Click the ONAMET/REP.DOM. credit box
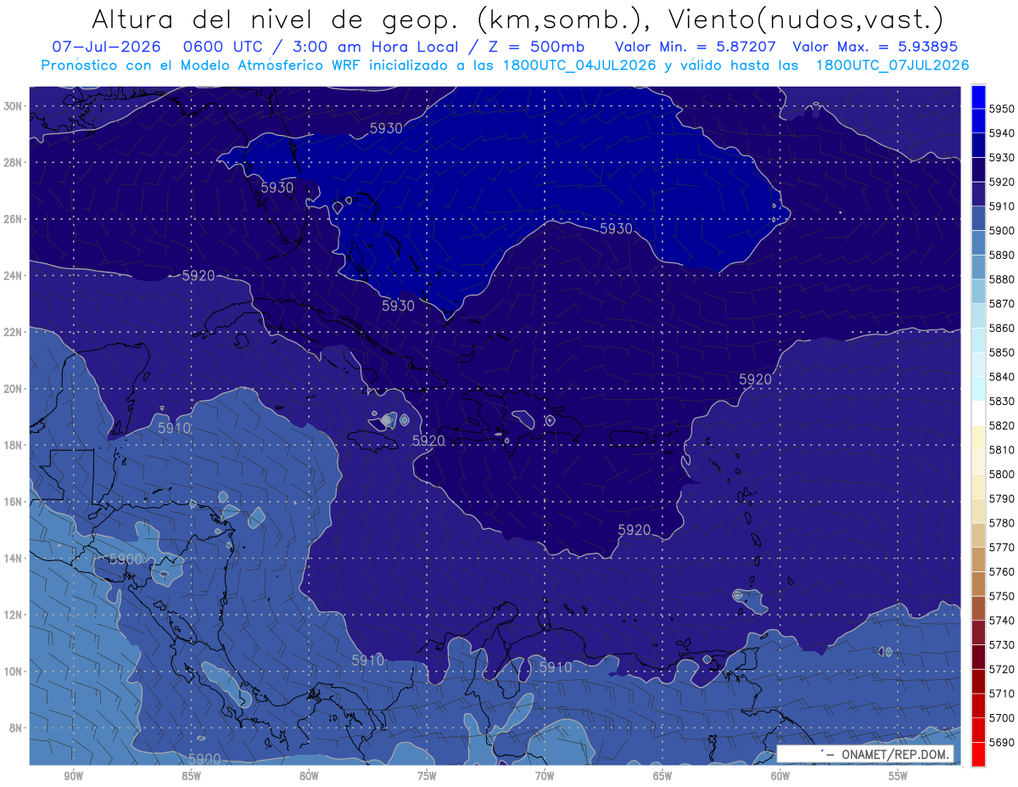The width and height of the screenshot is (1018, 787). [x=864, y=754]
